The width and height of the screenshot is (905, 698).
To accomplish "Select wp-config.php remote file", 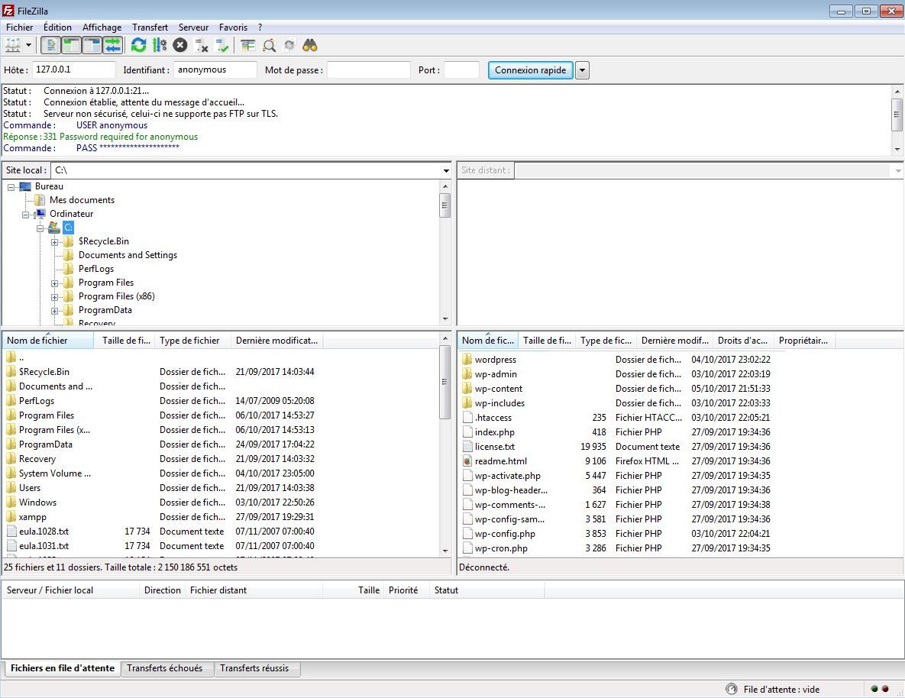I will (505, 534).
